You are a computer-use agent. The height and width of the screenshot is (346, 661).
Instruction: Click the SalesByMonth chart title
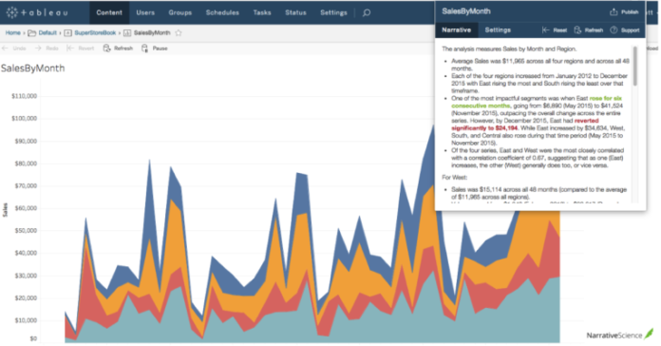[33, 68]
